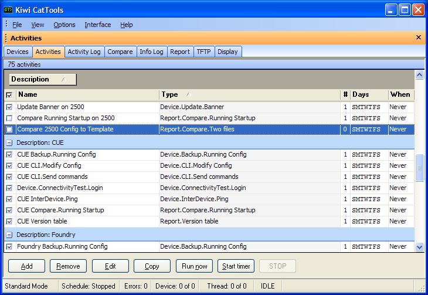Uncheck the CUE Version table checkbox
Screen dimensions: 428x295
[x=9, y=222]
